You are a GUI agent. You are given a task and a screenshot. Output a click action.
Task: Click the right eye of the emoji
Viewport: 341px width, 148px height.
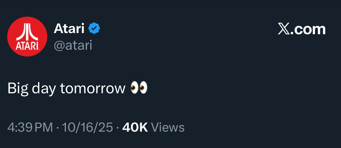(x=143, y=88)
